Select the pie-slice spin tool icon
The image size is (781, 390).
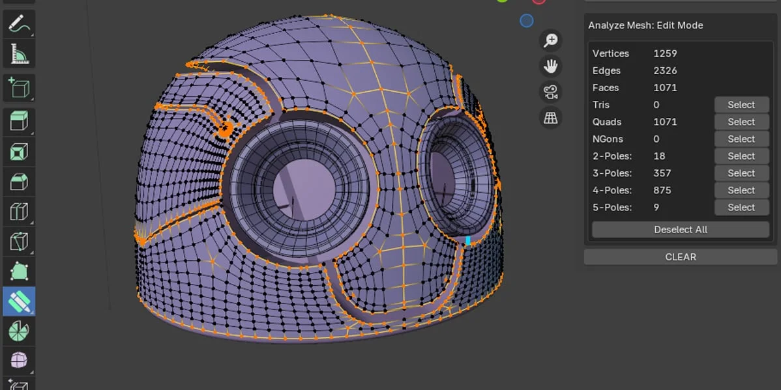(19, 331)
